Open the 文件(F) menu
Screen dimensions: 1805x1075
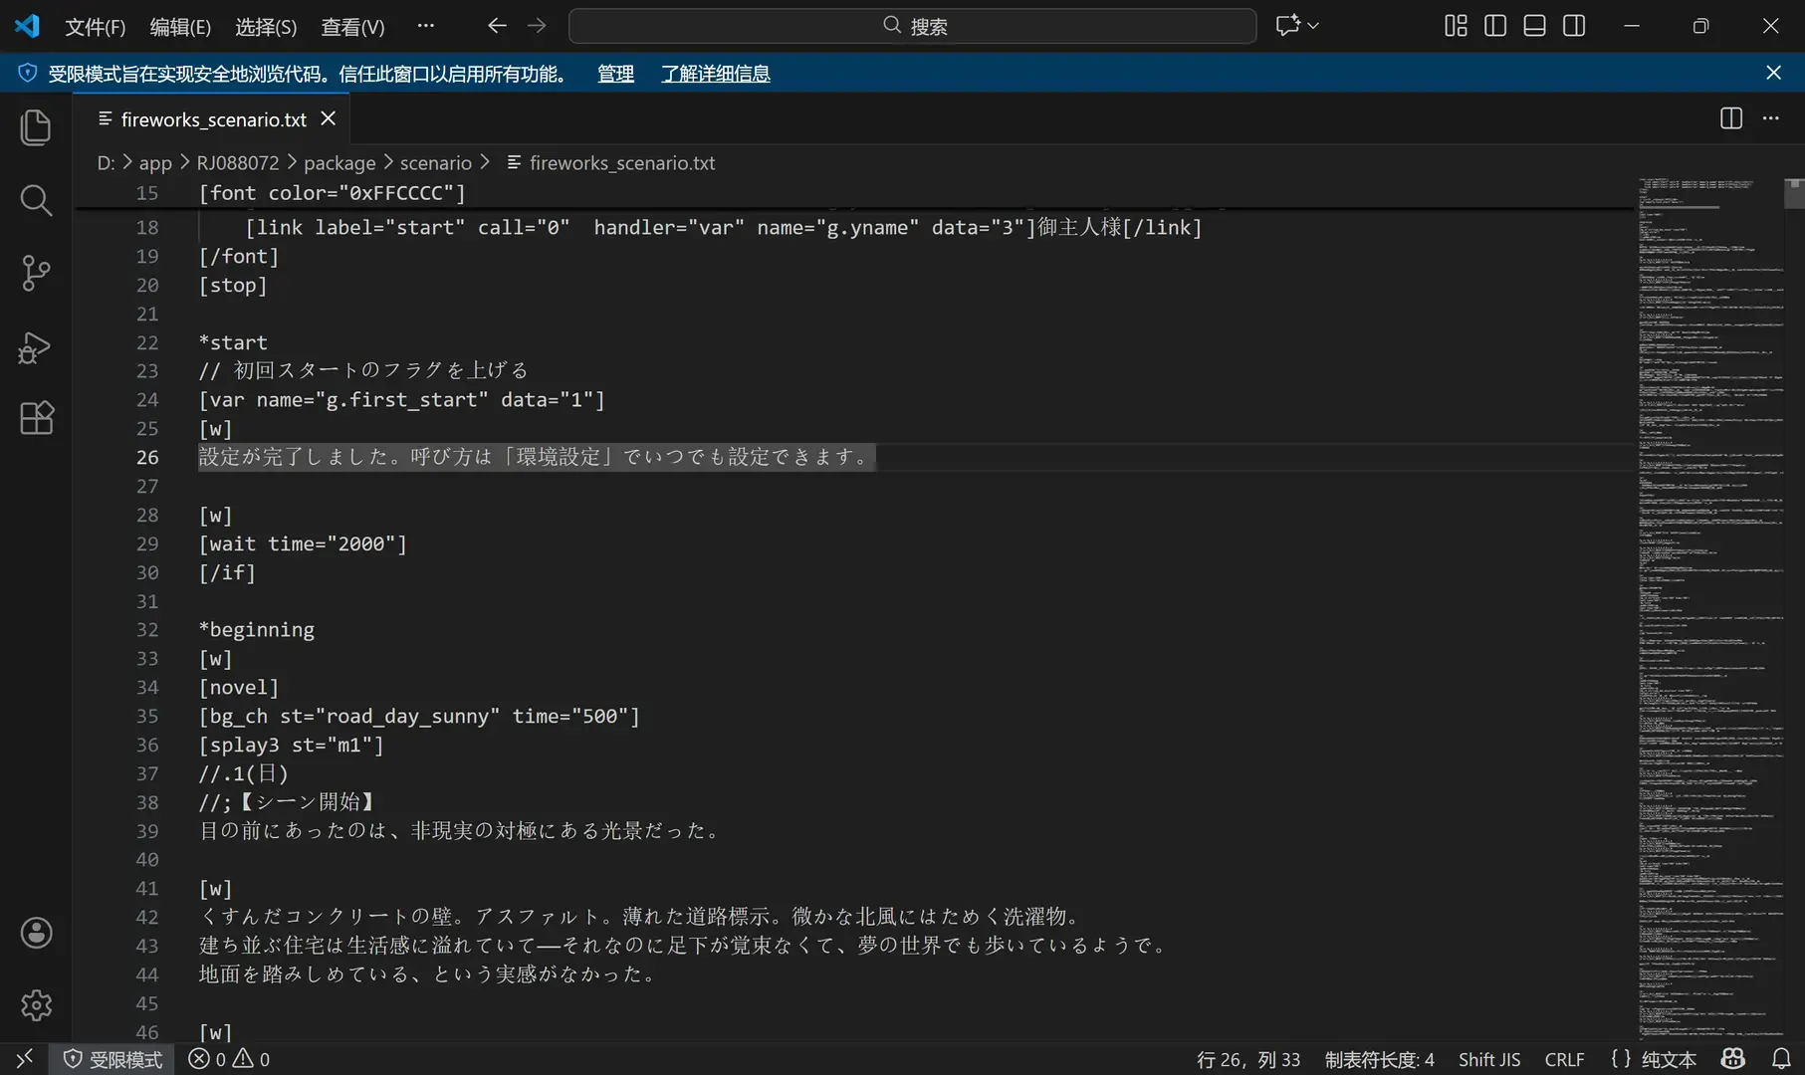[96, 27]
